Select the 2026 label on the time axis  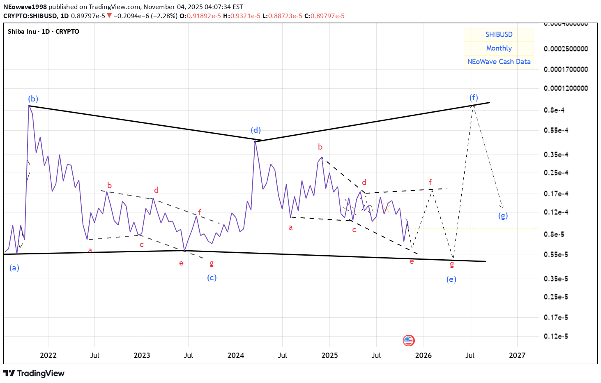pos(424,355)
